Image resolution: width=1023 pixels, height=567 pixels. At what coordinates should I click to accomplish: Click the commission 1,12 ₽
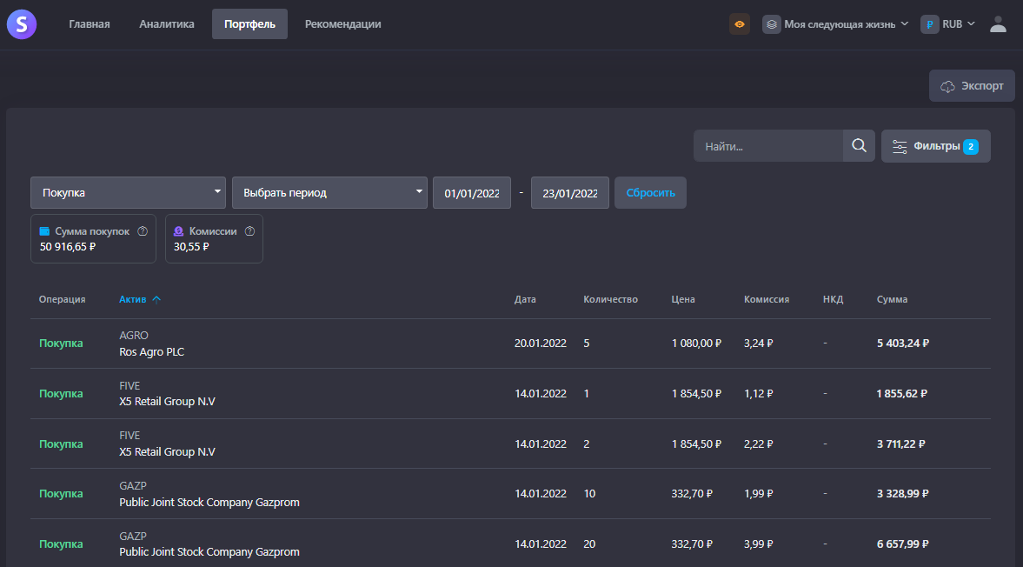[x=758, y=393]
